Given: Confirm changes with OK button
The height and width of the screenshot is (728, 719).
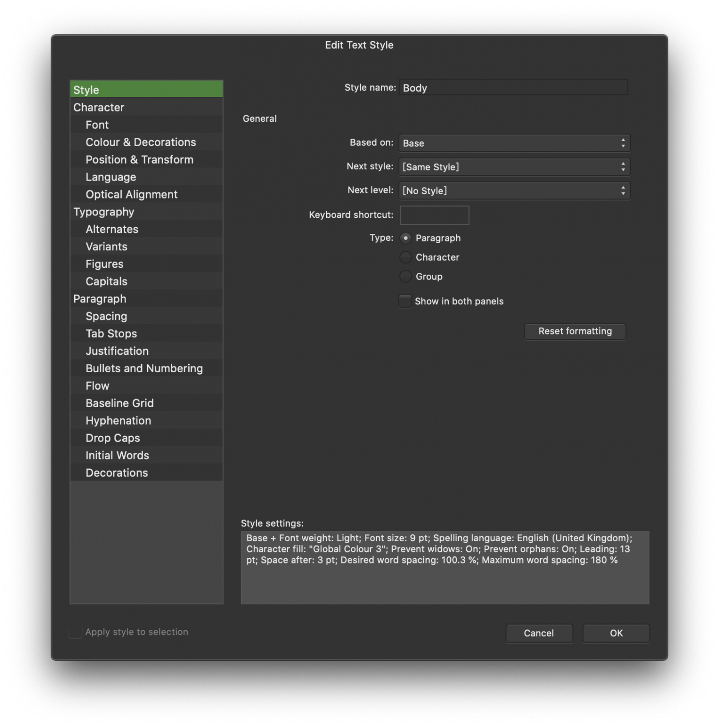Looking at the screenshot, I should click(616, 633).
